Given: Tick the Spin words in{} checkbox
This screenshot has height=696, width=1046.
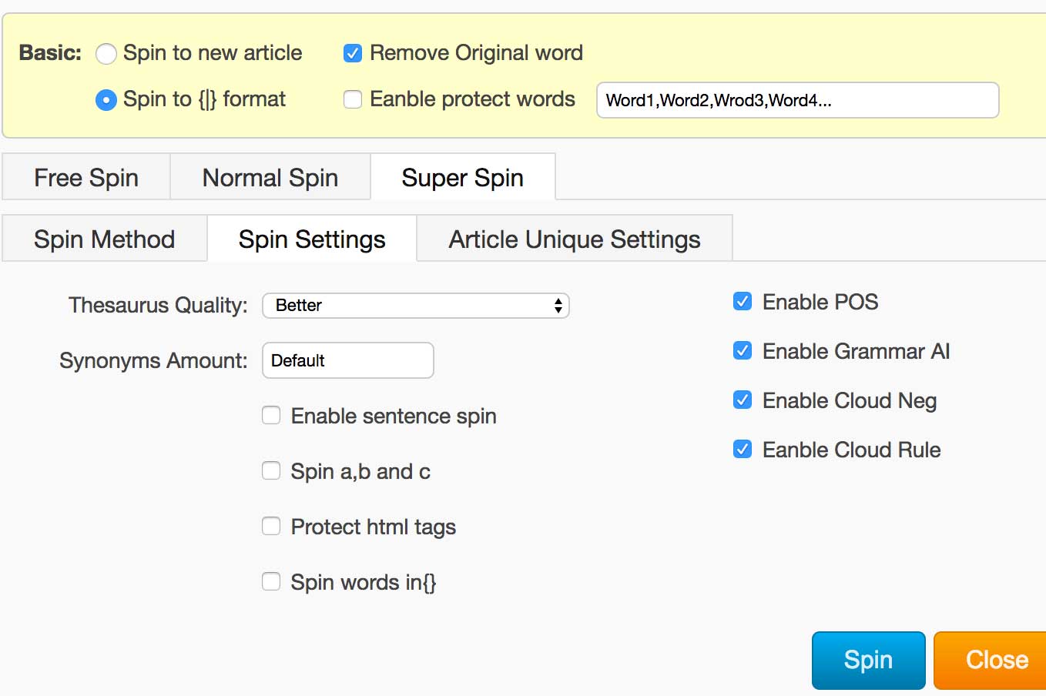Looking at the screenshot, I should tap(271, 581).
